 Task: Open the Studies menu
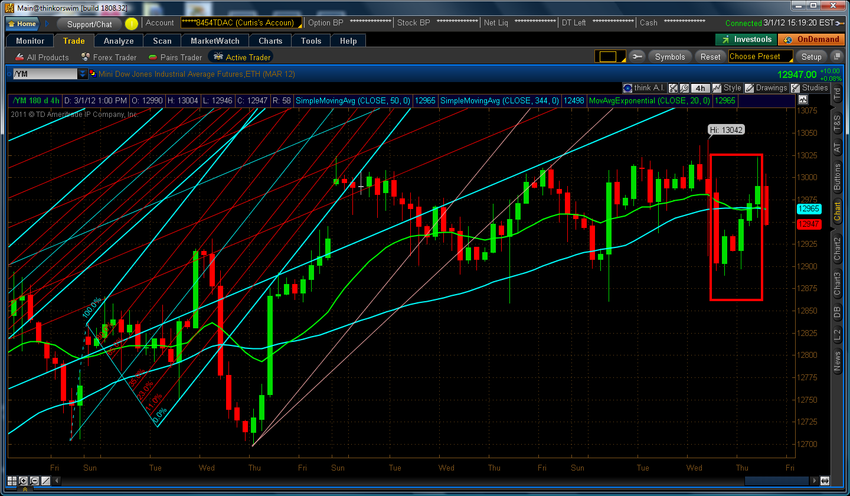coord(810,87)
